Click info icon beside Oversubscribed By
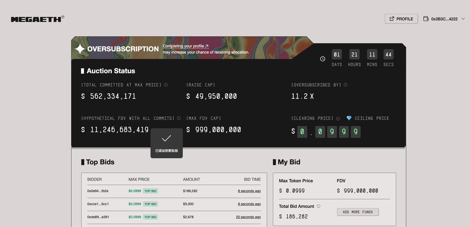Screen dimensions: 470x227 point(345,85)
